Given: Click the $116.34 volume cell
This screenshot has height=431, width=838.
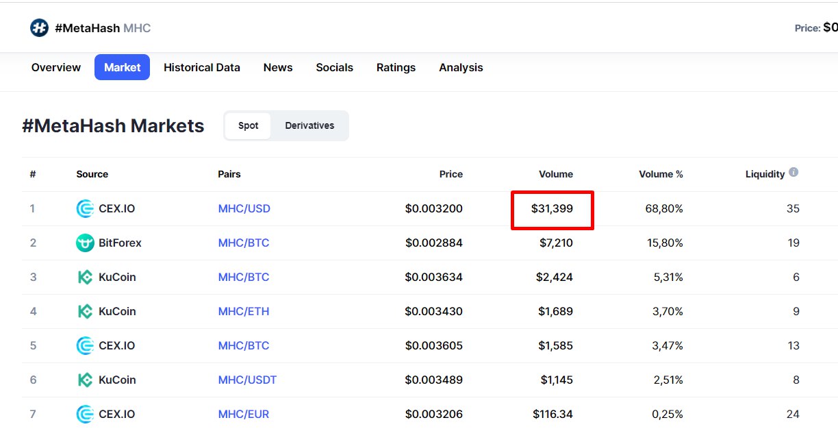Looking at the screenshot, I should pos(553,414).
